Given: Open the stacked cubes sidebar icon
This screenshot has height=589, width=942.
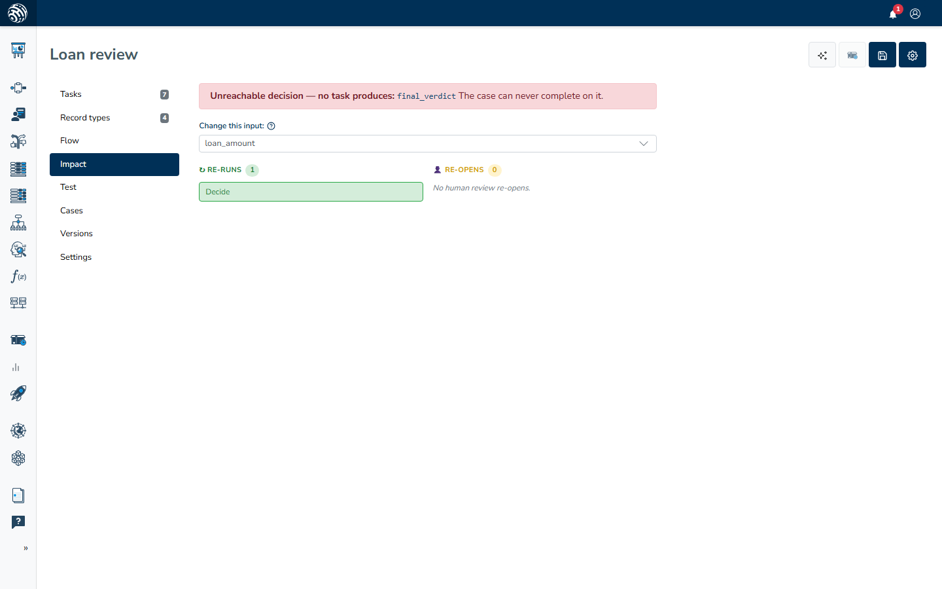Looking at the screenshot, I should click(18, 458).
